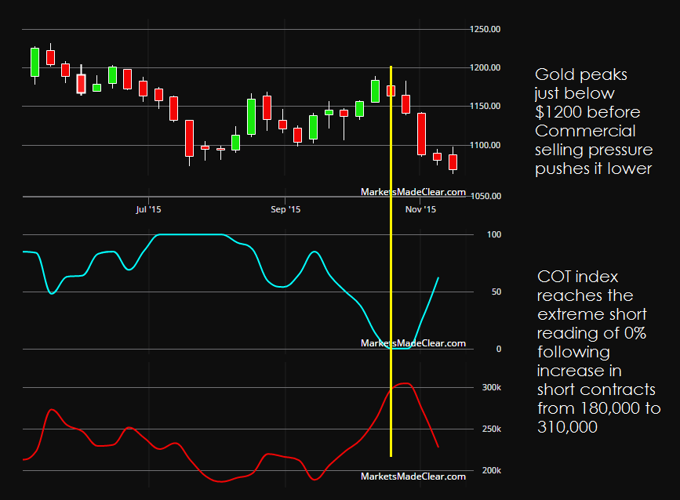The height and width of the screenshot is (500, 680).
Task: Click the 300k short contracts label
Action: pos(491,387)
